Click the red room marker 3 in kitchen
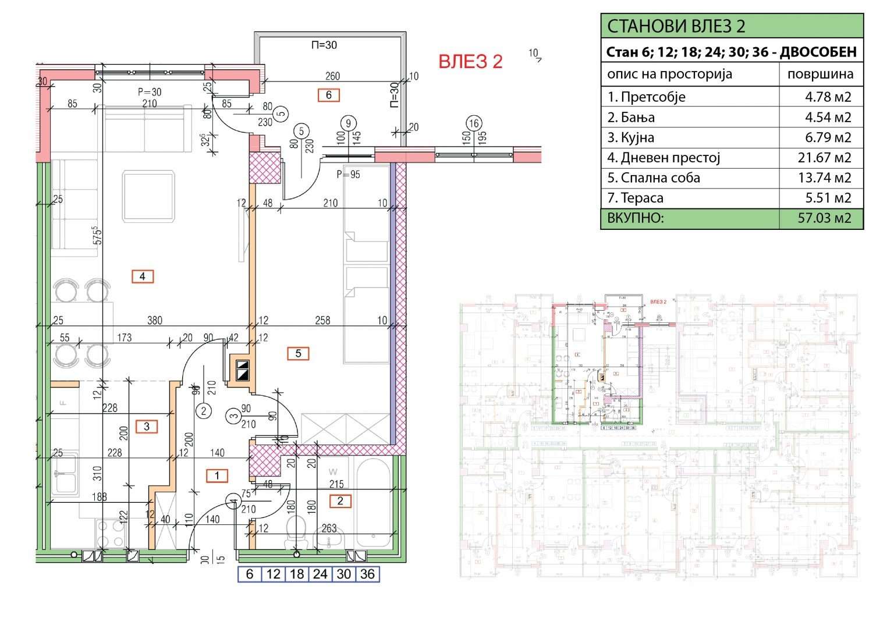Screen dimensions: 894x632 pos(147,427)
